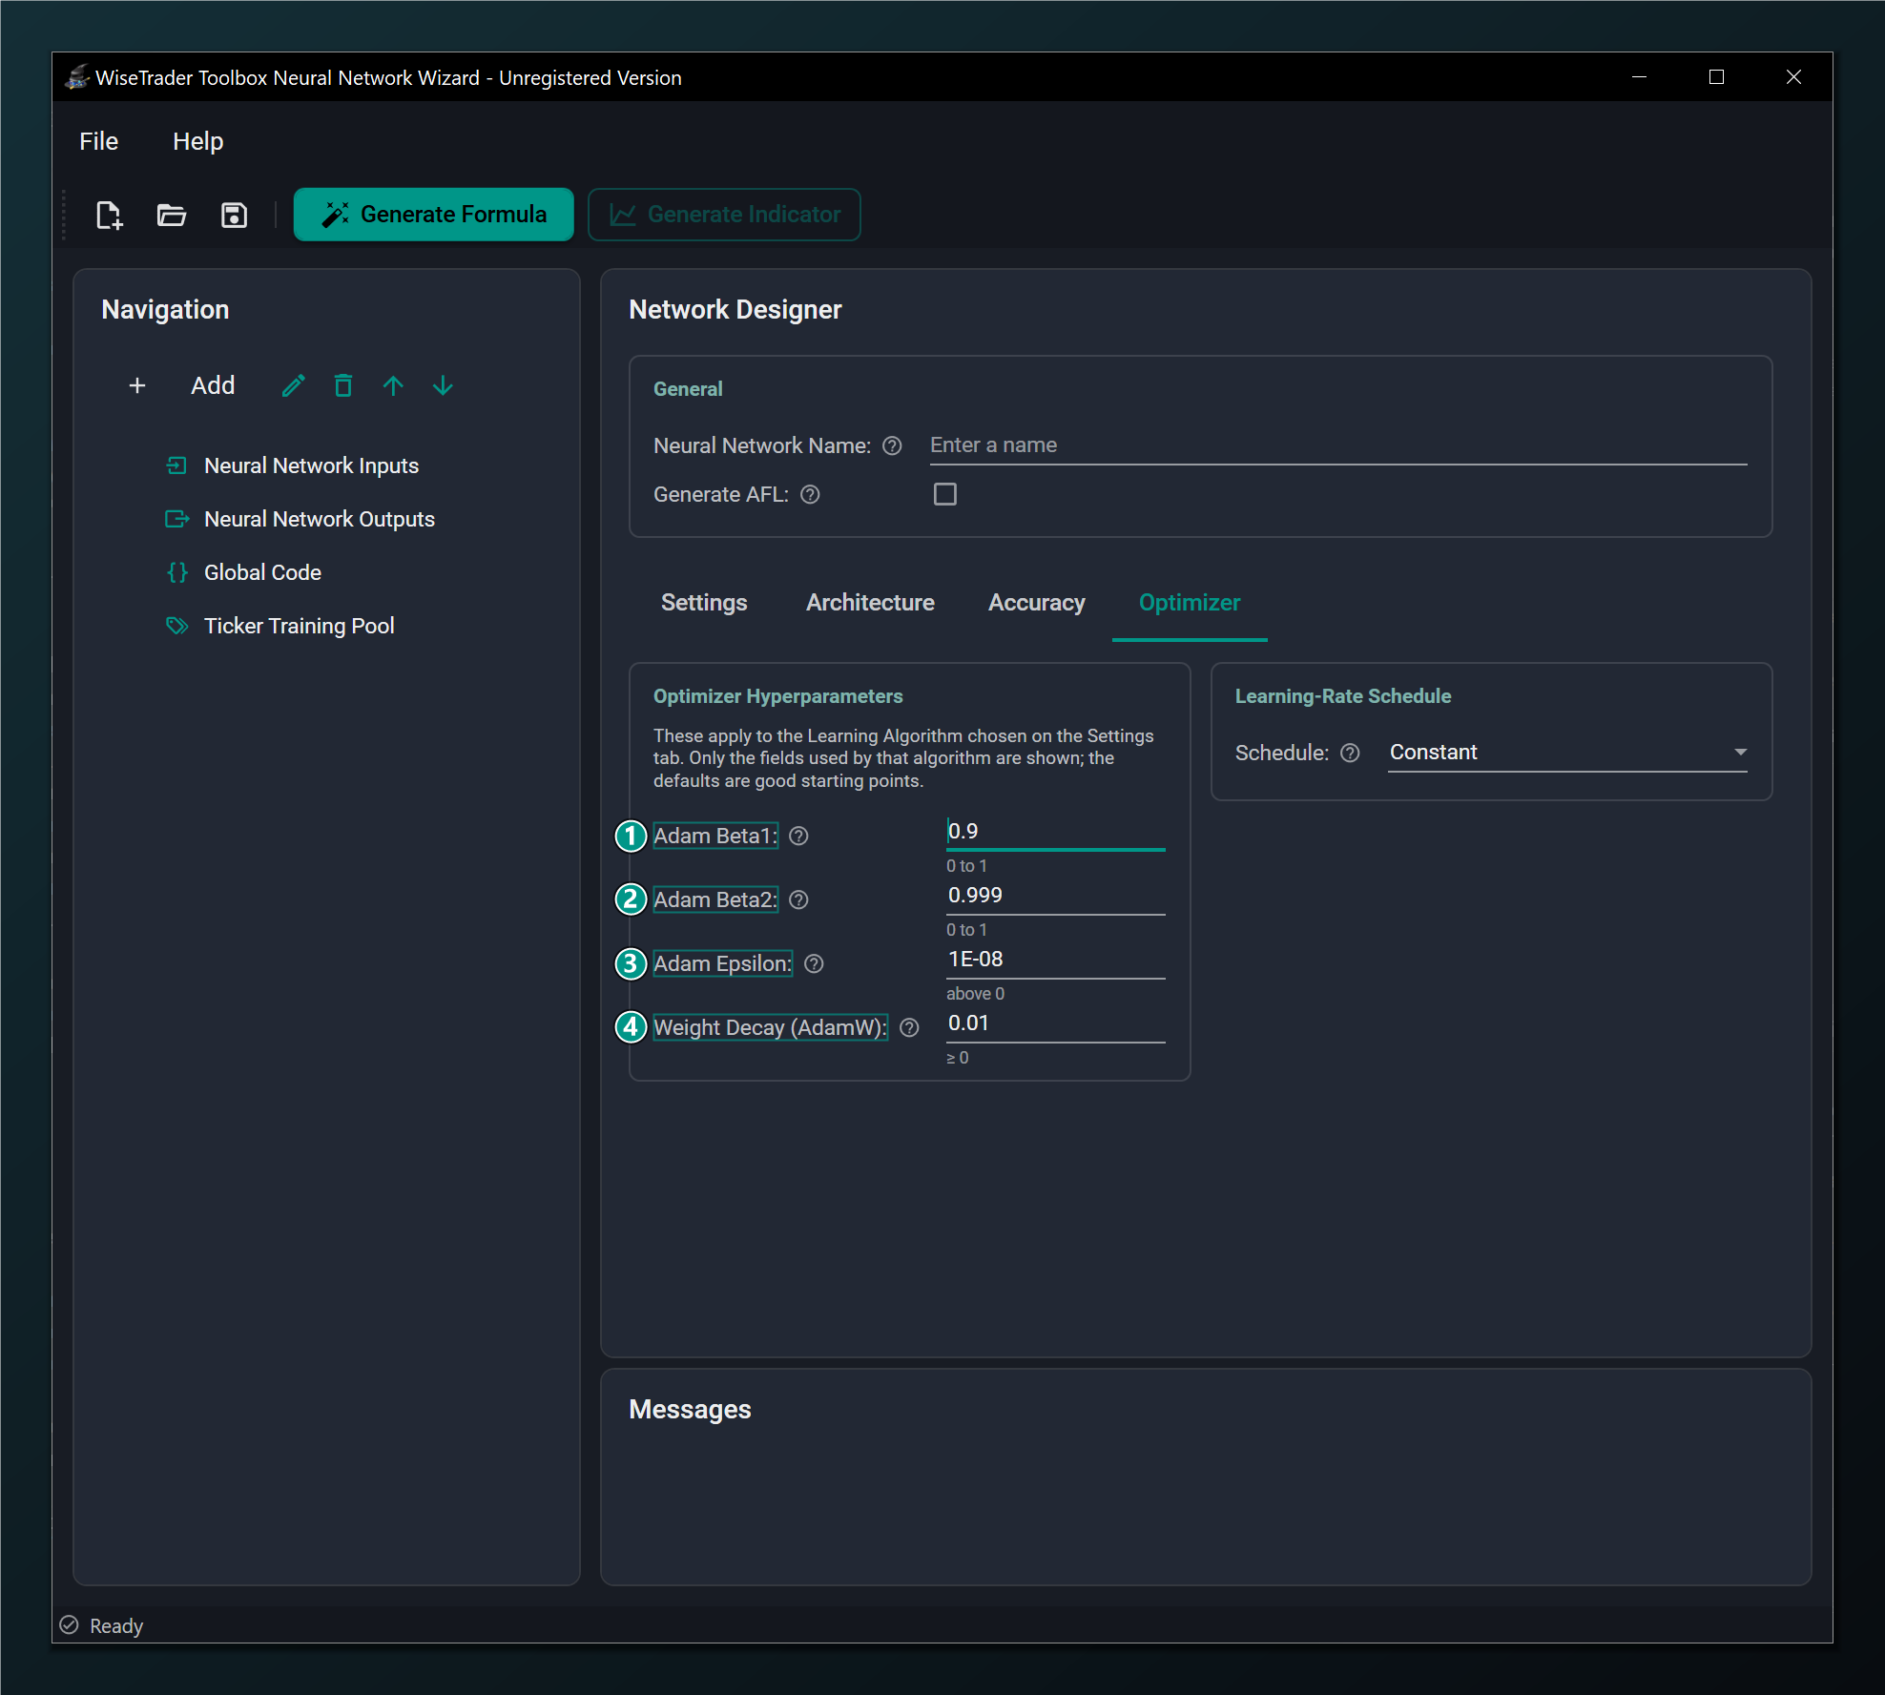The image size is (1885, 1695).
Task: Click the New file toolbar icon
Action: [x=110, y=215]
